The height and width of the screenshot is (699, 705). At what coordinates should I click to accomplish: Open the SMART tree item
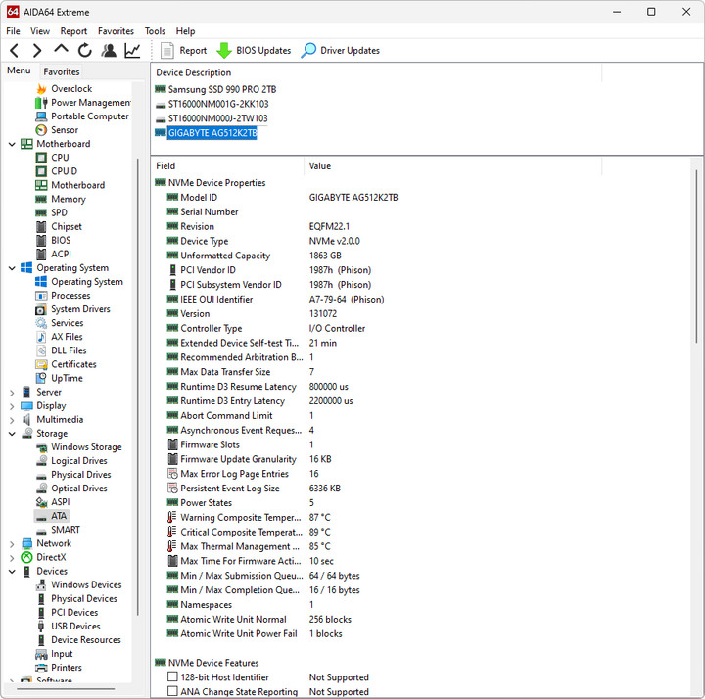[x=66, y=530]
